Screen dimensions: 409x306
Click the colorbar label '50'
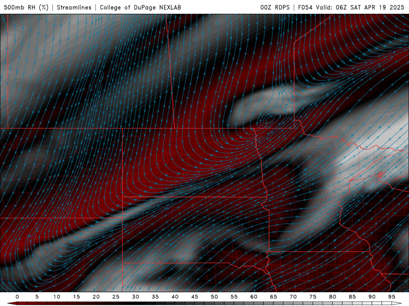tap(214, 297)
